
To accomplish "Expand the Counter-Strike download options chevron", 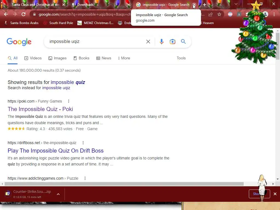I will point(58,194).
